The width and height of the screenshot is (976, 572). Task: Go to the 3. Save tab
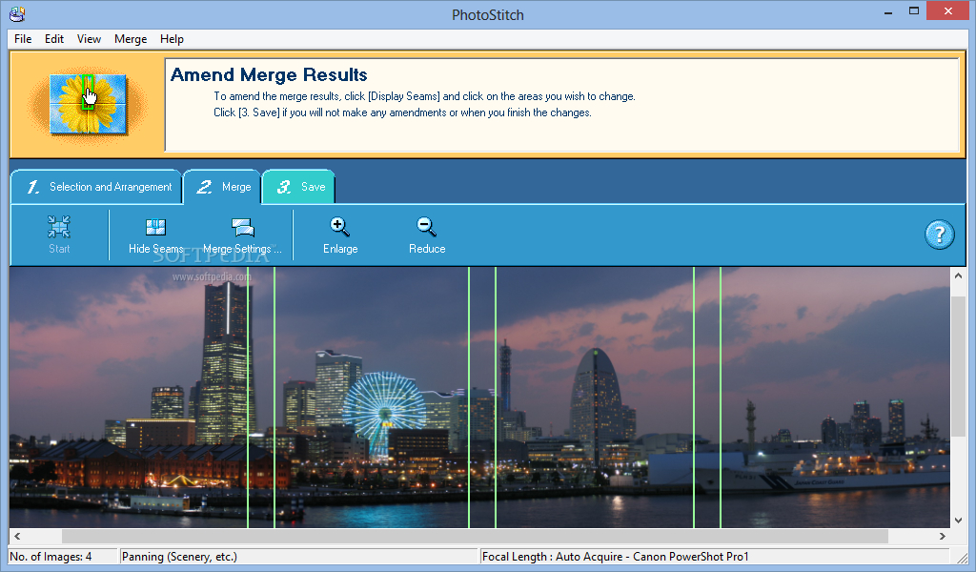click(299, 187)
